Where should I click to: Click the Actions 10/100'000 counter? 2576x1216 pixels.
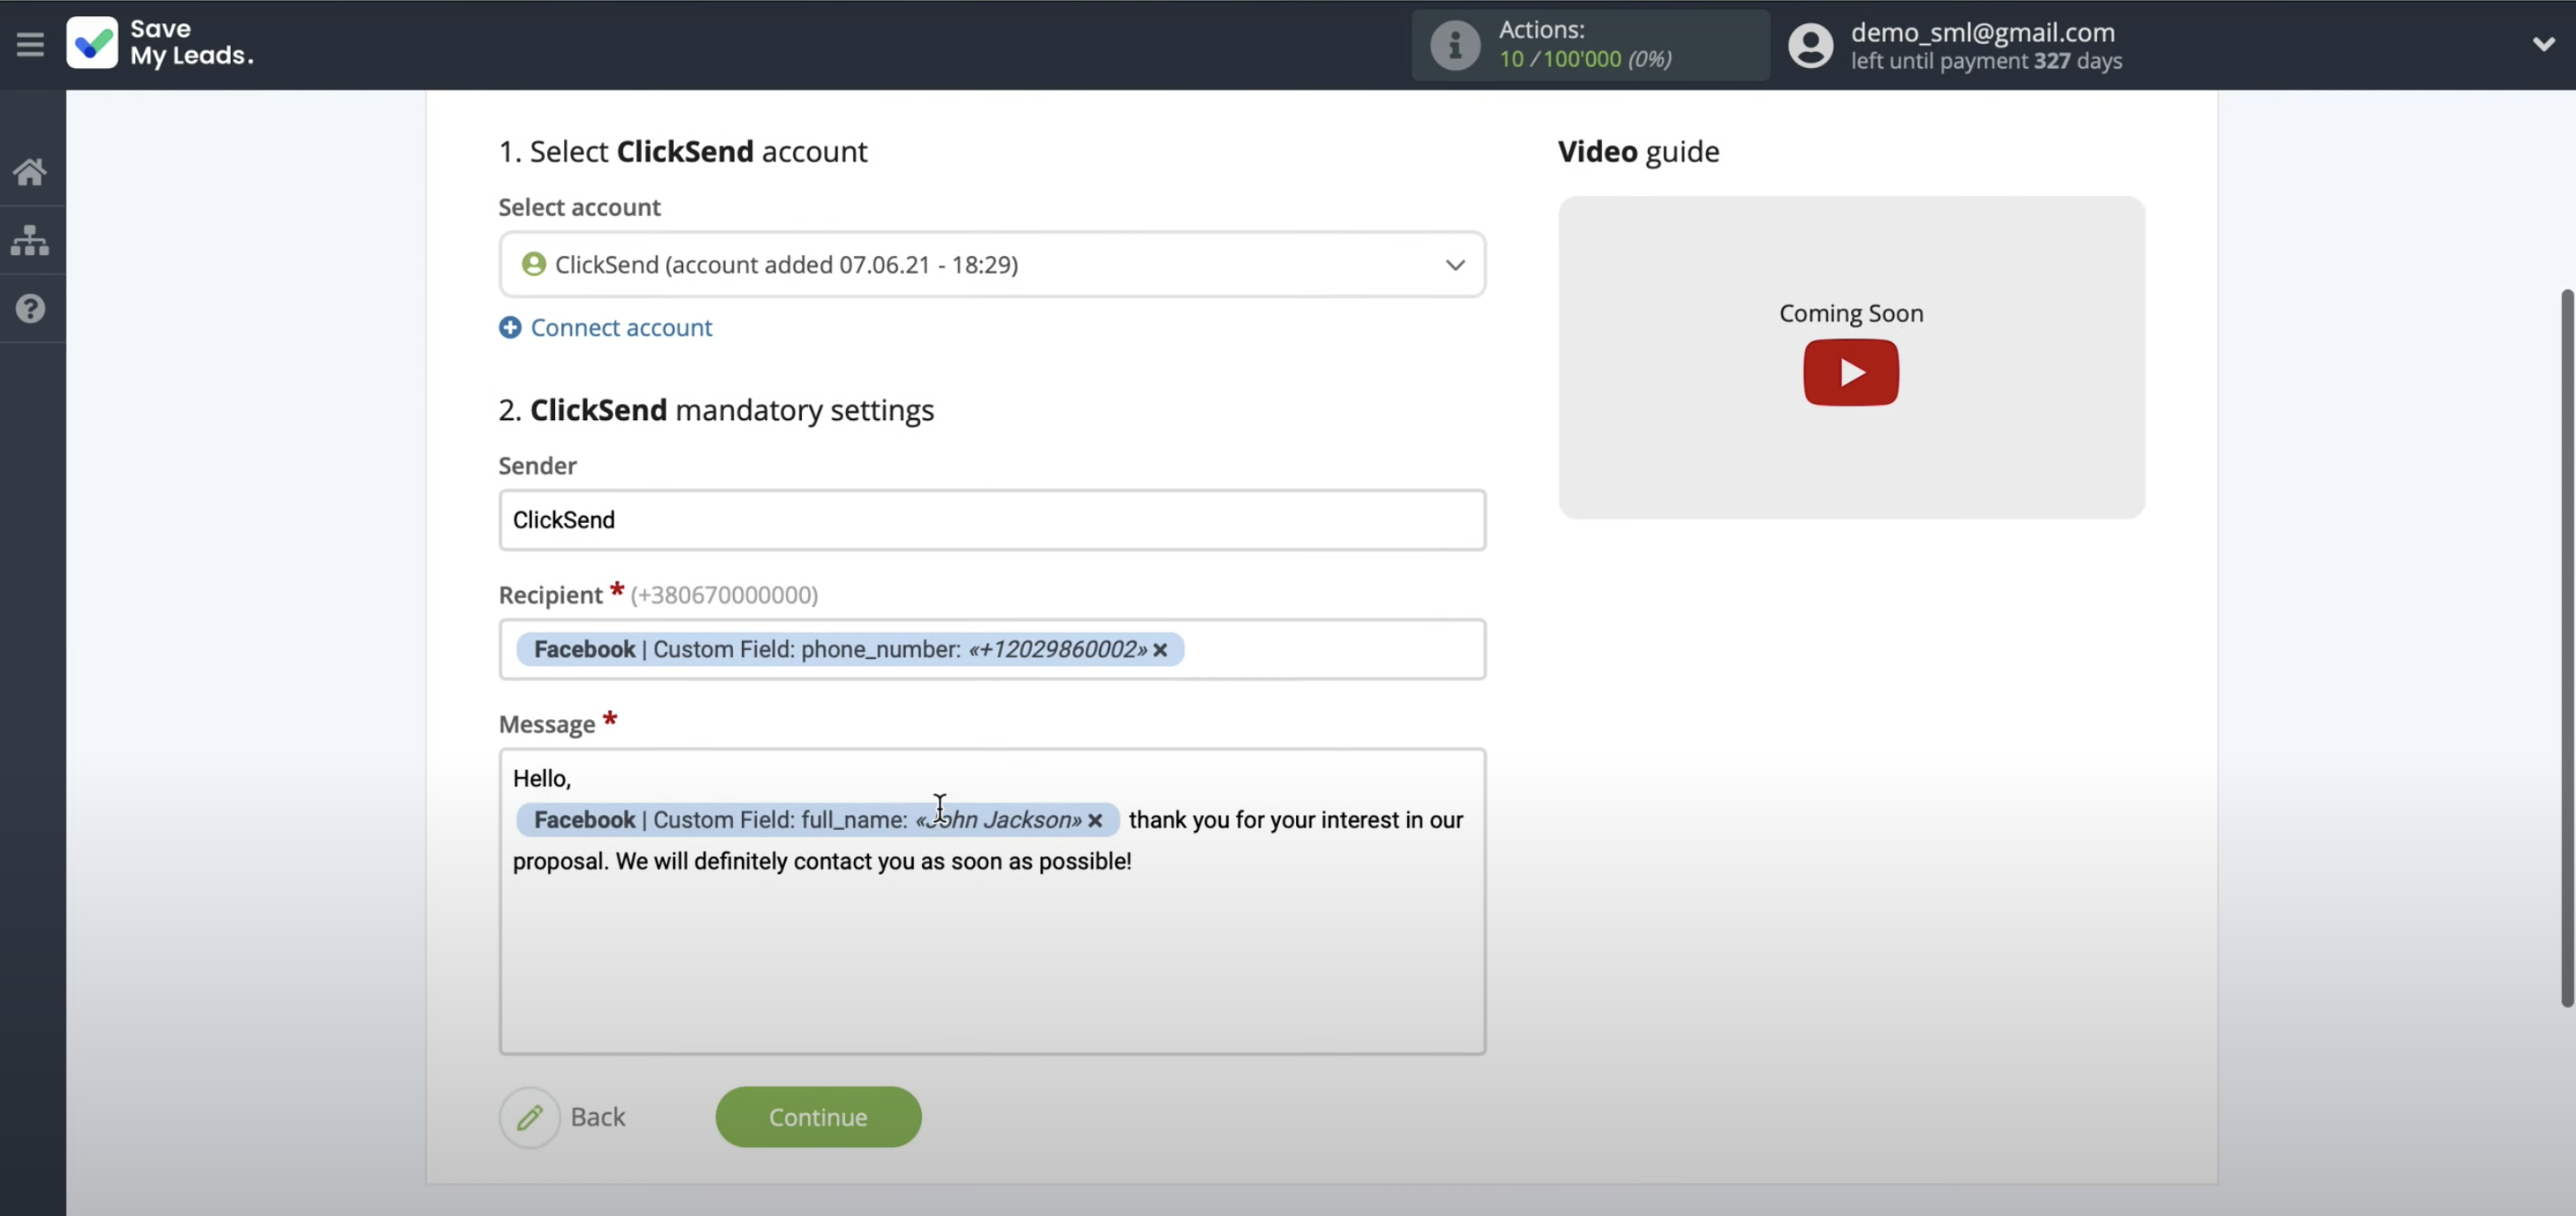coord(1584,59)
